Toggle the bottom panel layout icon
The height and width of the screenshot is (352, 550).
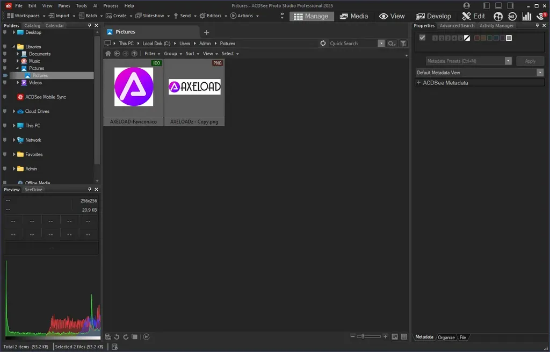[x=498, y=5]
